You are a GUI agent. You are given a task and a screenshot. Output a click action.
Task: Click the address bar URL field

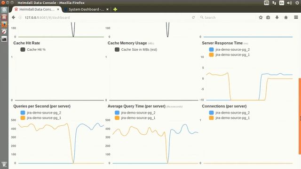tap(105, 17)
